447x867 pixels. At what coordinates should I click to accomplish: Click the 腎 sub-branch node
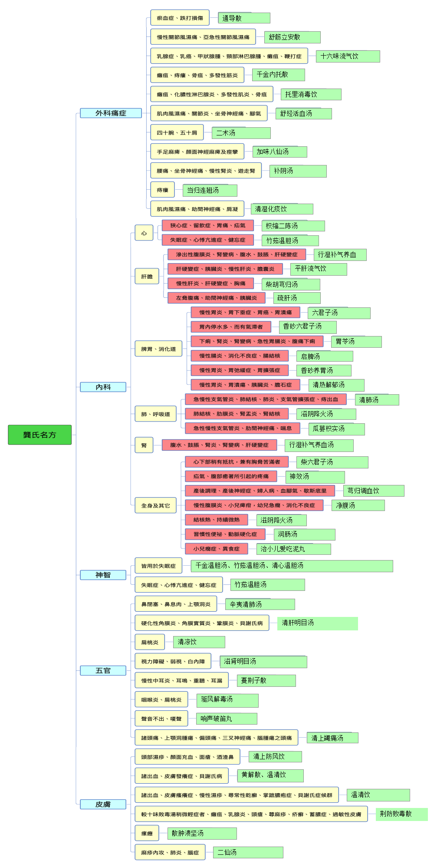pos(144,445)
